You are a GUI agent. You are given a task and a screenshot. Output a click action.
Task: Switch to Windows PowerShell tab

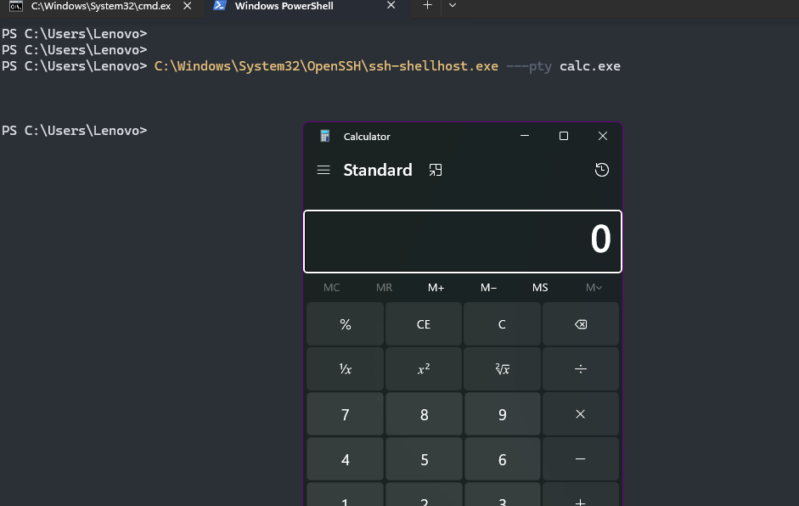point(306,7)
